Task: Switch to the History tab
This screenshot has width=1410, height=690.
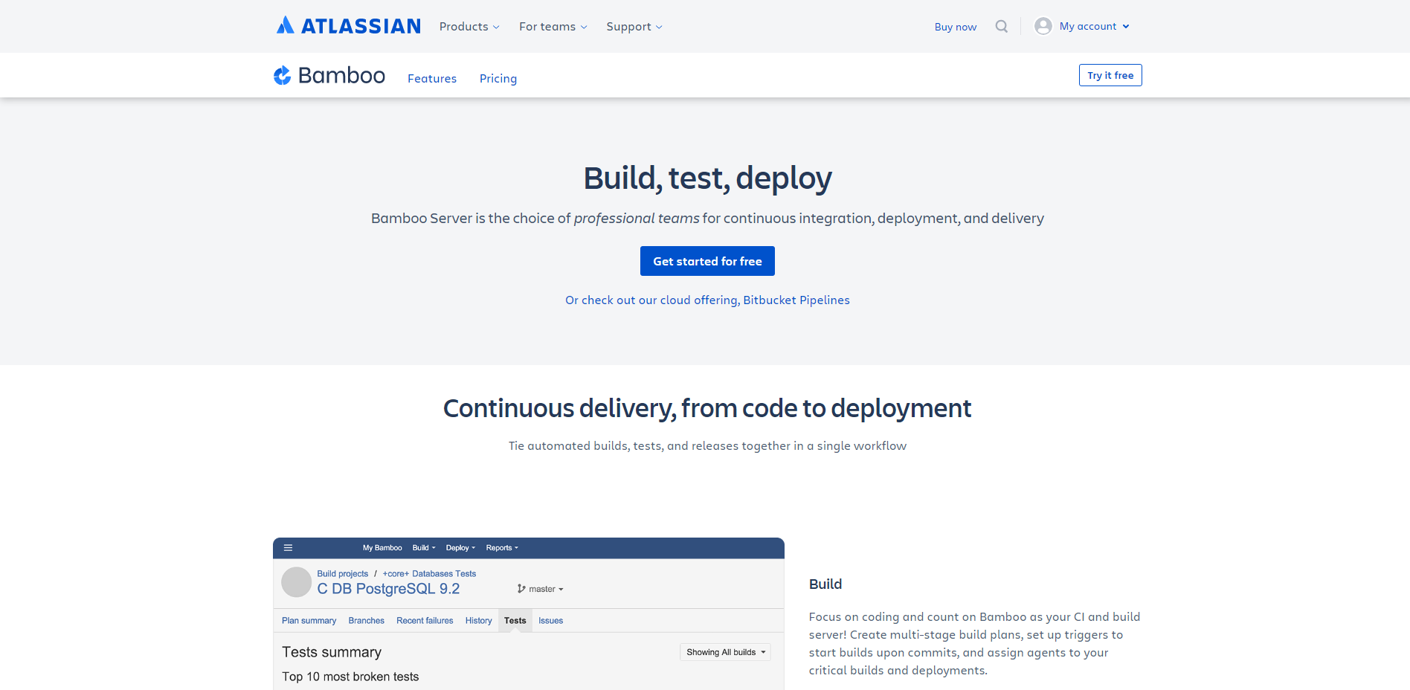Action: click(478, 621)
